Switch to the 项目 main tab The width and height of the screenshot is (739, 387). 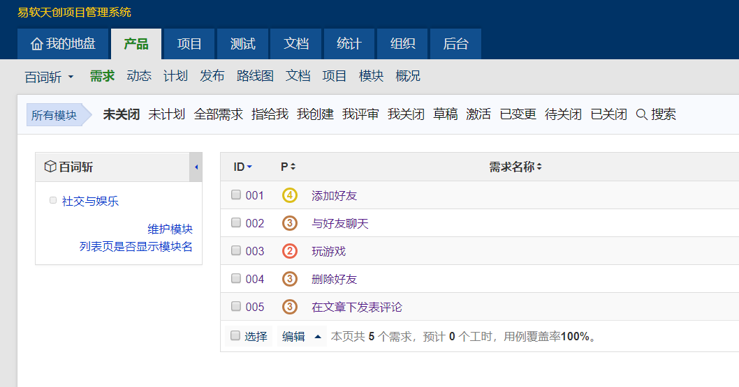(x=189, y=44)
